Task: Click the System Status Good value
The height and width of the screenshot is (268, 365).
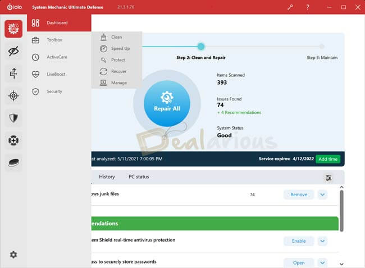Action: pos(224,135)
